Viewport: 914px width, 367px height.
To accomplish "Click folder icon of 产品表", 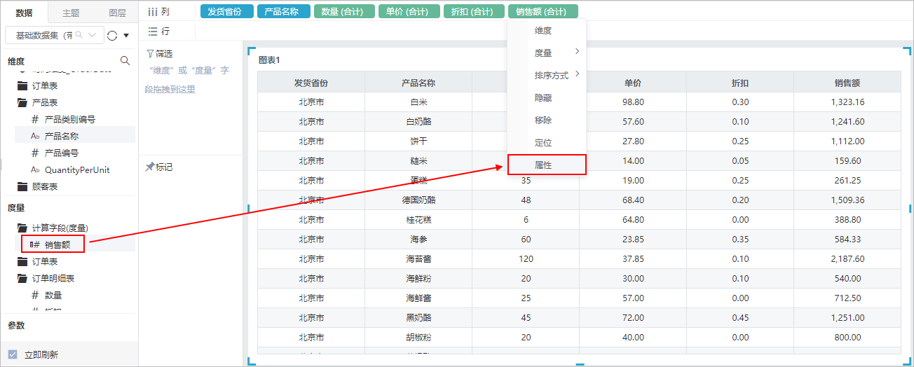I will (x=22, y=103).
